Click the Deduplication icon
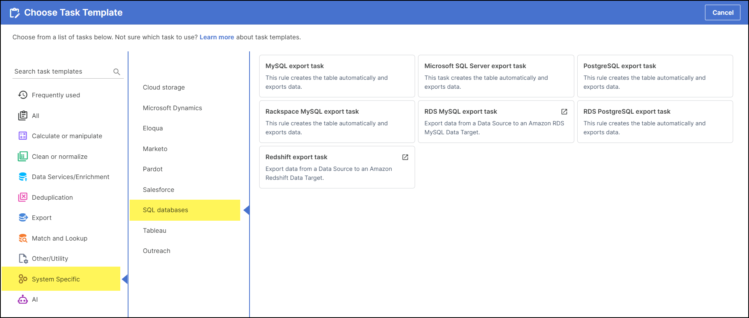This screenshot has width=749, height=318. 23,197
